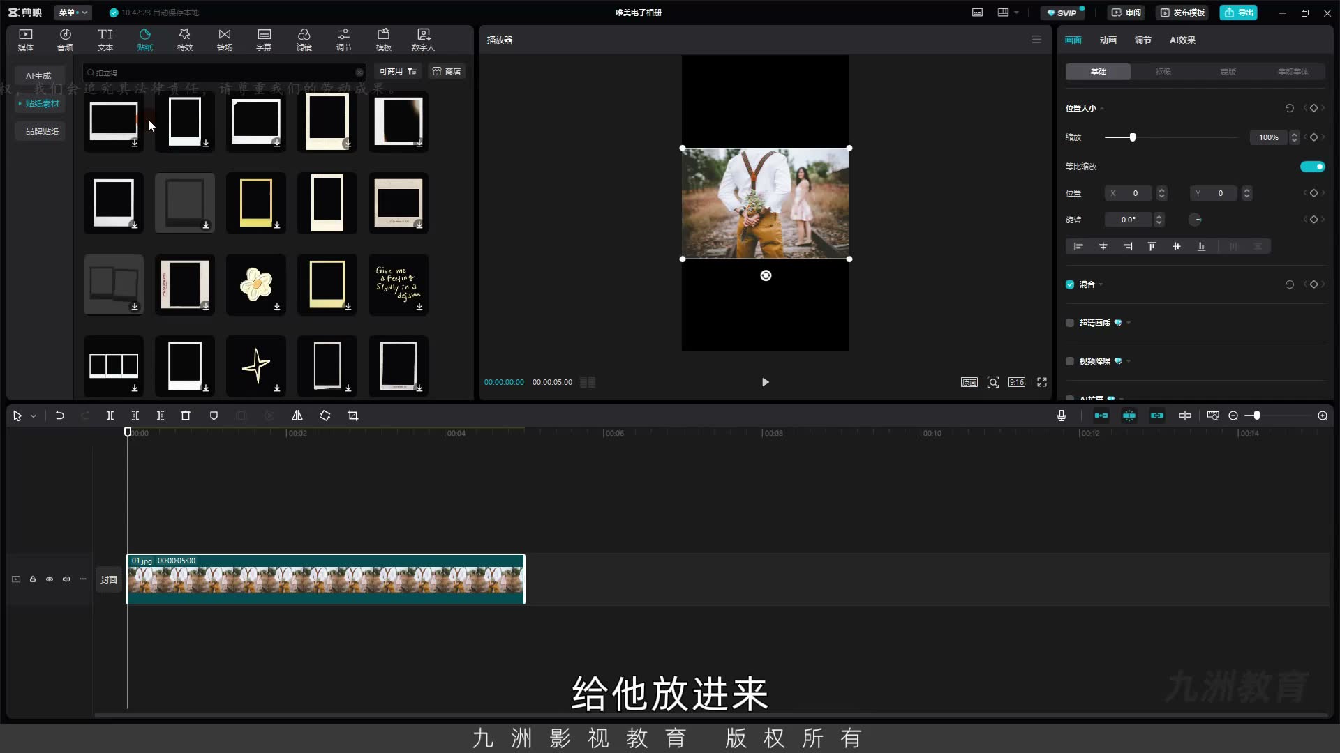The width and height of the screenshot is (1340, 753).
Task: Toggle main track magnet snapping
Action: click(x=1101, y=416)
